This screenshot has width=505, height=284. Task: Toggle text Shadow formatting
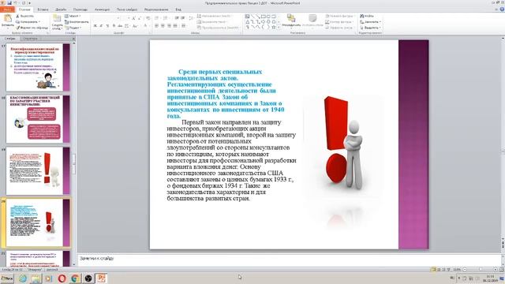click(x=114, y=26)
